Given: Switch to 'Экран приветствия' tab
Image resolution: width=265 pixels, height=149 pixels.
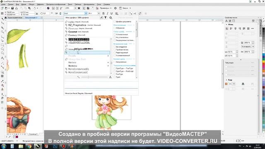Looking at the screenshot, I should tap(14, 17).
